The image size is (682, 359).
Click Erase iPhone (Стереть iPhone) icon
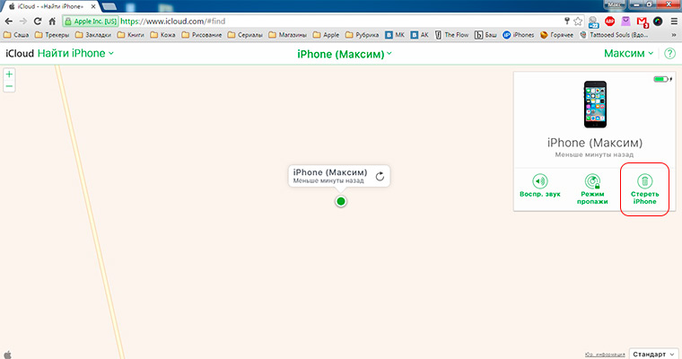click(x=644, y=181)
